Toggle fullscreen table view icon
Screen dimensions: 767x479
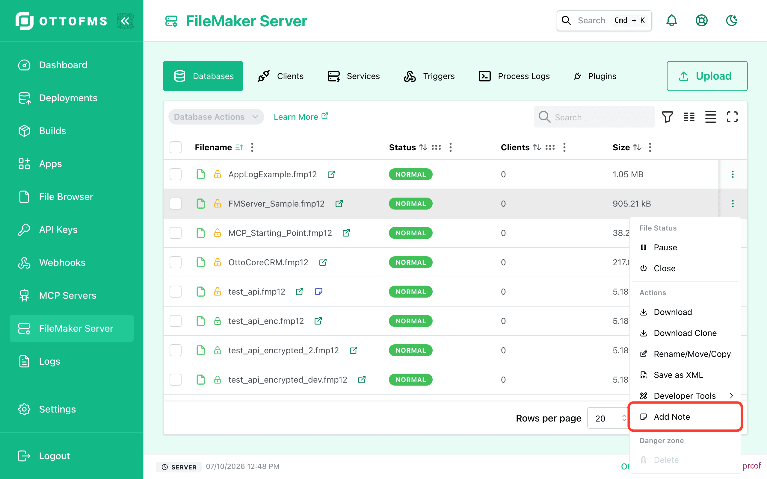pyautogui.click(x=732, y=117)
